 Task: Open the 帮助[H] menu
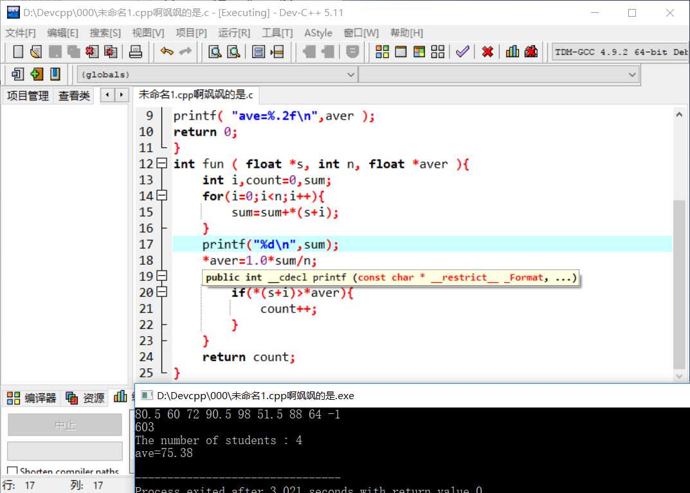(x=406, y=33)
